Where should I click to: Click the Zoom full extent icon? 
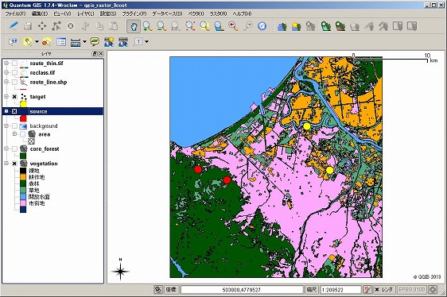(x=190, y=26)
